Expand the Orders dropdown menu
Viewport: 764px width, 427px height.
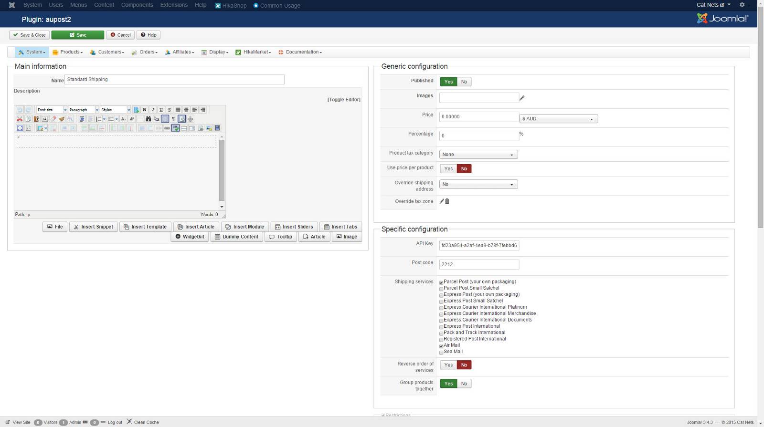point(144,52)
